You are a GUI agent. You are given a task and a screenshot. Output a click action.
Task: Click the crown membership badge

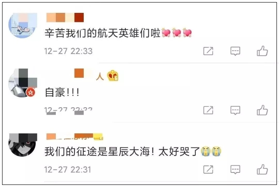tap(113, 76)
